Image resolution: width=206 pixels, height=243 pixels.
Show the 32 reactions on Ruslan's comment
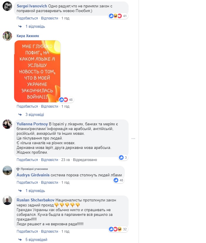(118, 229)
